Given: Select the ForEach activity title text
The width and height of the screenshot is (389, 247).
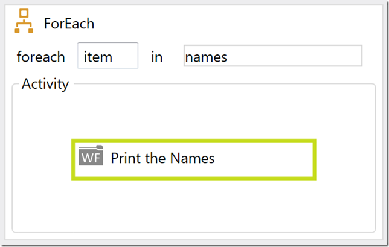Looking at the screenshot, I should coord(69,24).
